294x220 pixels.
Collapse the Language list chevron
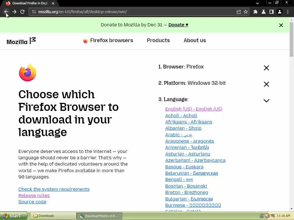266,101
